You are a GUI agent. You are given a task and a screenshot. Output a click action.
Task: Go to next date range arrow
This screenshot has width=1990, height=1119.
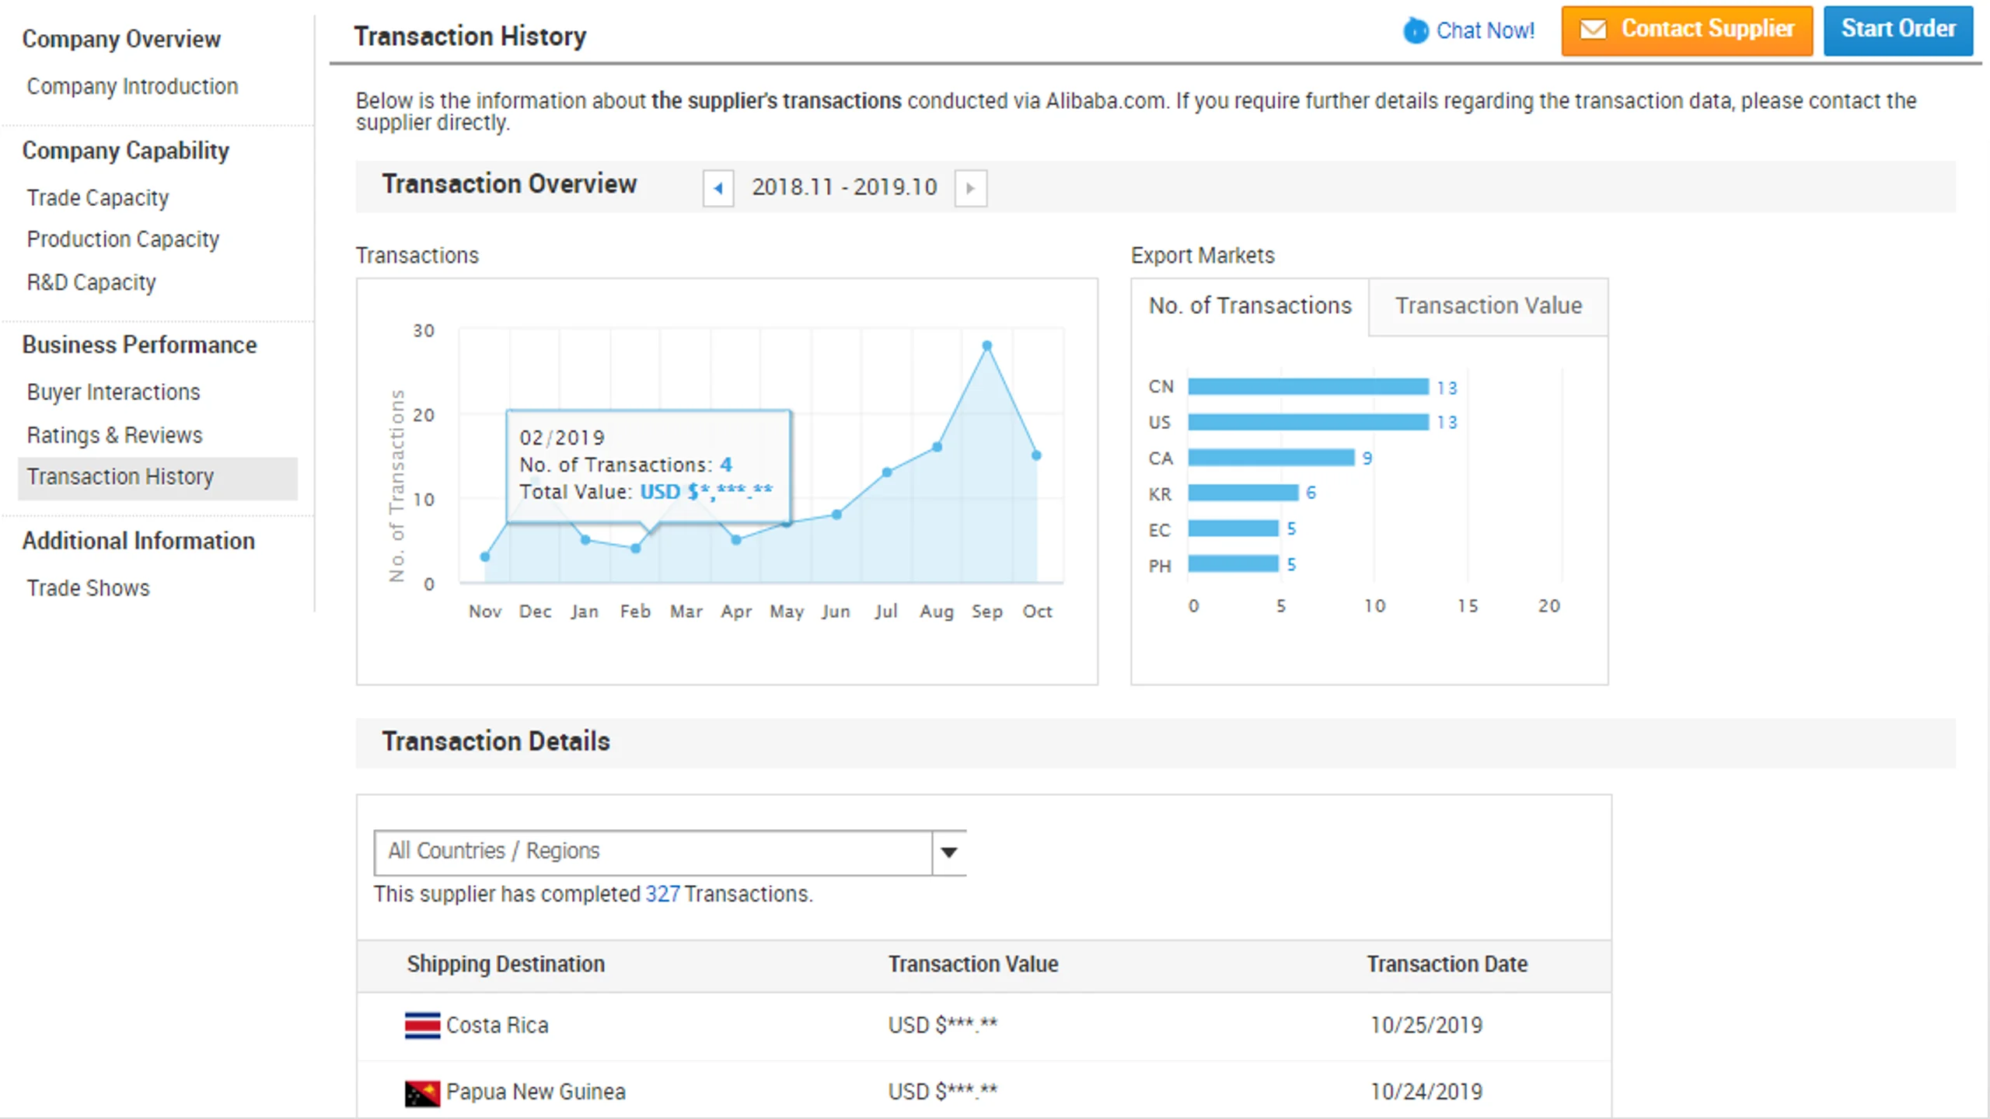970,188
